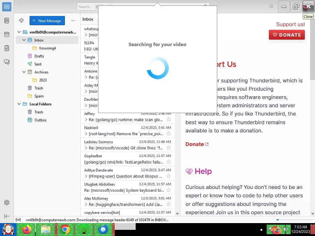
Task: Click the message list scroll down arrow
Action: [x=177, y=214]
